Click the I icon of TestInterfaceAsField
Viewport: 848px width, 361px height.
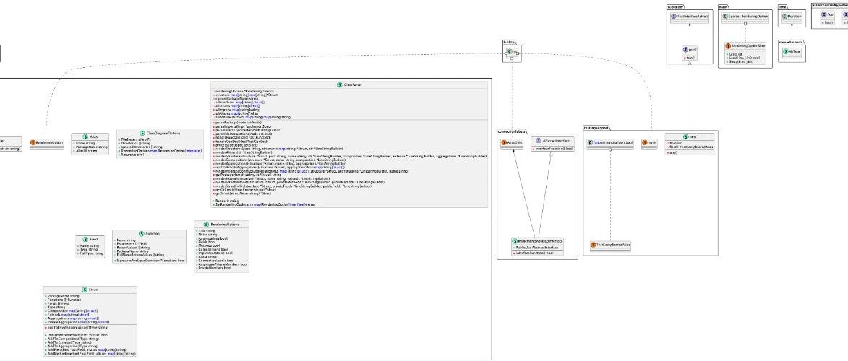[674, 17]
